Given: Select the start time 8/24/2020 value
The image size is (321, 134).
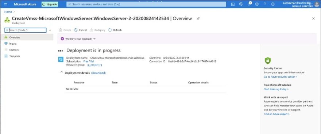Looking at the screenshot, I should click(x=176, y=58).
